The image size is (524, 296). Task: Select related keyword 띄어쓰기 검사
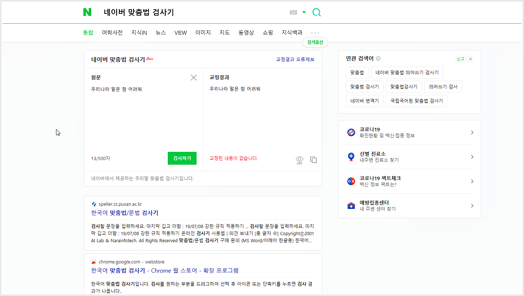point(443,87)
